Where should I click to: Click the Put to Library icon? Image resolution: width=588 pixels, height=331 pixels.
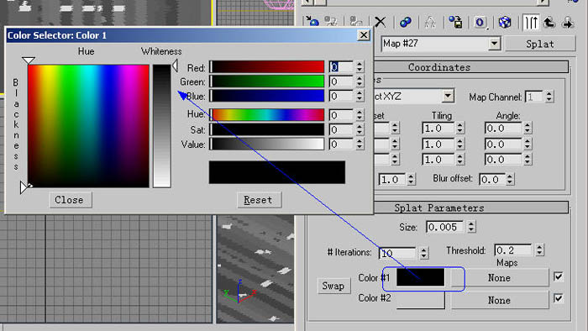(455, 22)
